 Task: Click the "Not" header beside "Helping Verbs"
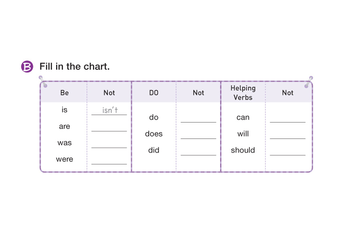click(x=288, y=93)
